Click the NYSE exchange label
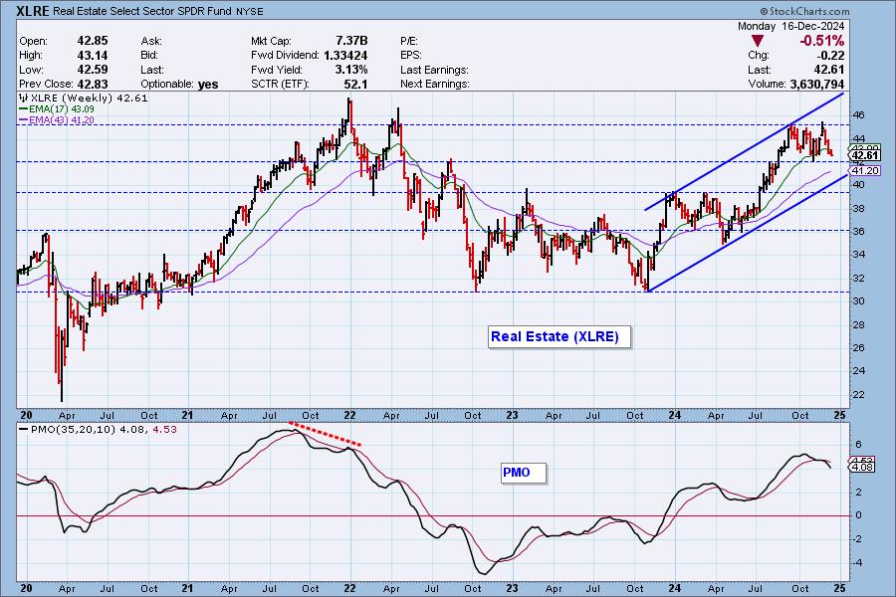The image size is (896, 597). tap(250, 11)
